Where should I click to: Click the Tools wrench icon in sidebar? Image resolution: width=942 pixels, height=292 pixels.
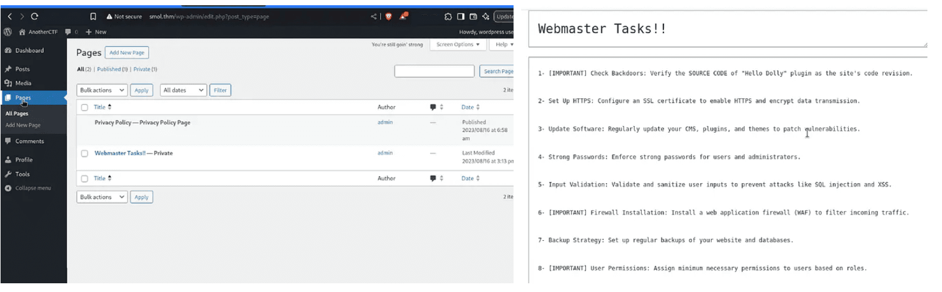point(8,174)
